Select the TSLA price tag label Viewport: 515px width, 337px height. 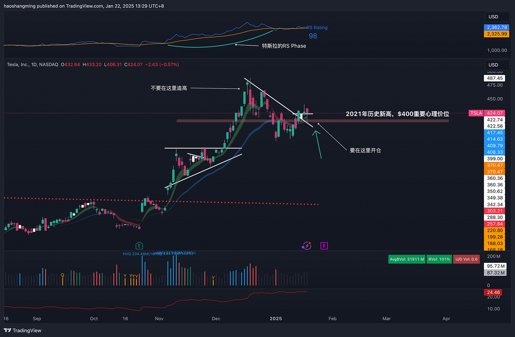(476, 113)
